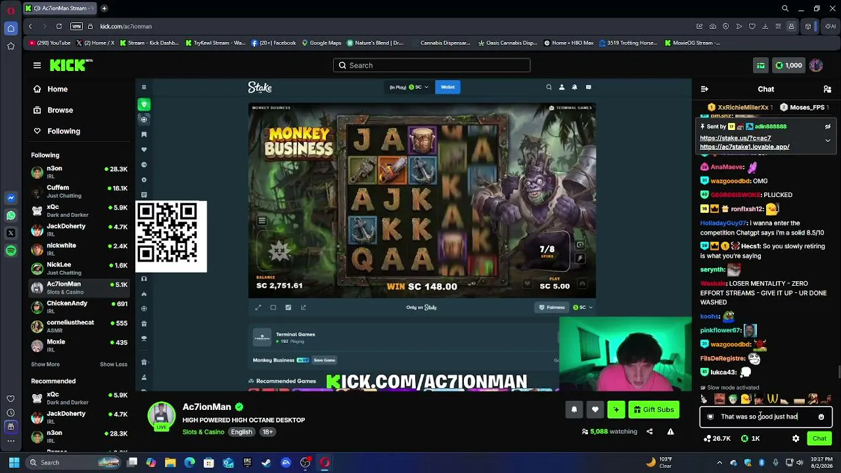This screenshot has height=473, width=841.
Task: Open the stake.us pinned link in chat
Action: (x=735, y=138)
